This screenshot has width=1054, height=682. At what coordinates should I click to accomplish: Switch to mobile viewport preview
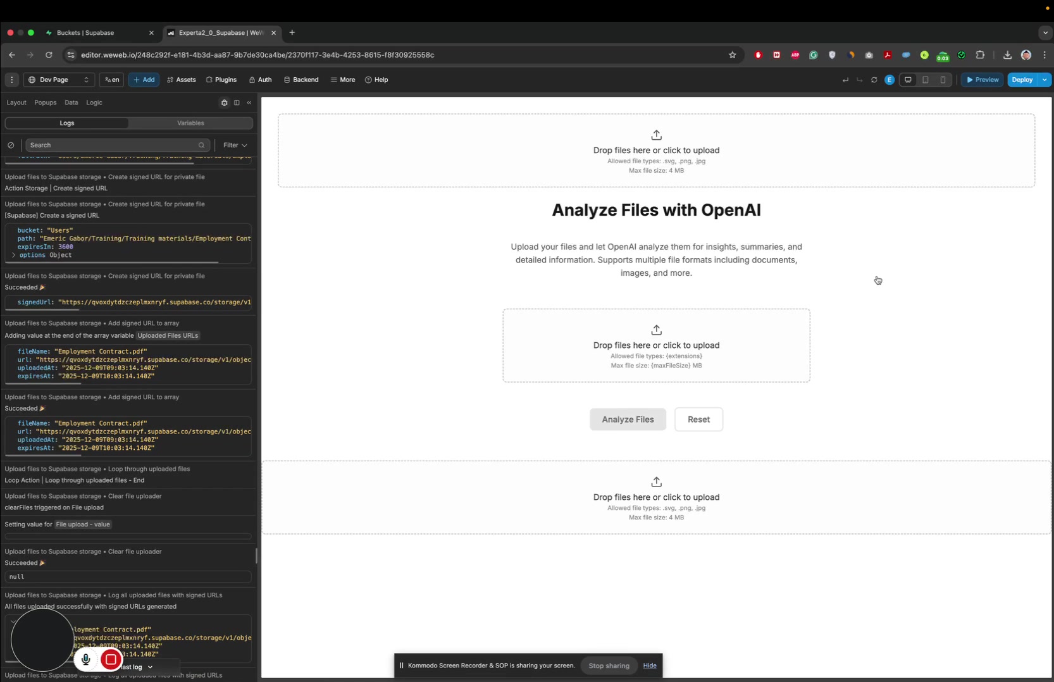[943, 80]
